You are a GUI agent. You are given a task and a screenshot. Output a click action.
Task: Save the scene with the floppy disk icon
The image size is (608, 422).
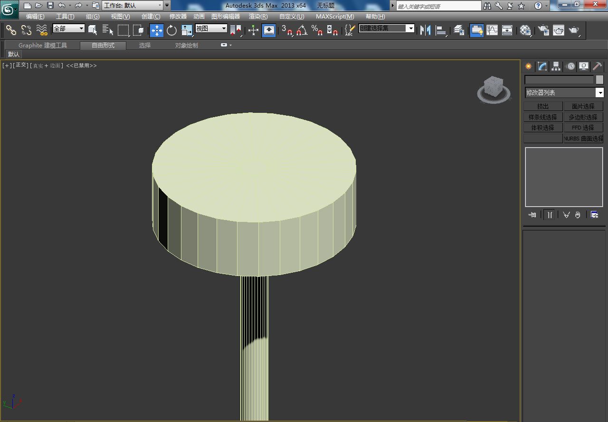[x=50, y=6]
